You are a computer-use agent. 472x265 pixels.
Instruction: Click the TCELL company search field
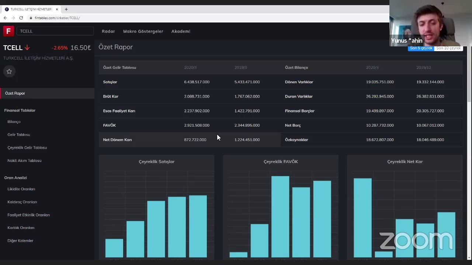(55, 31)
